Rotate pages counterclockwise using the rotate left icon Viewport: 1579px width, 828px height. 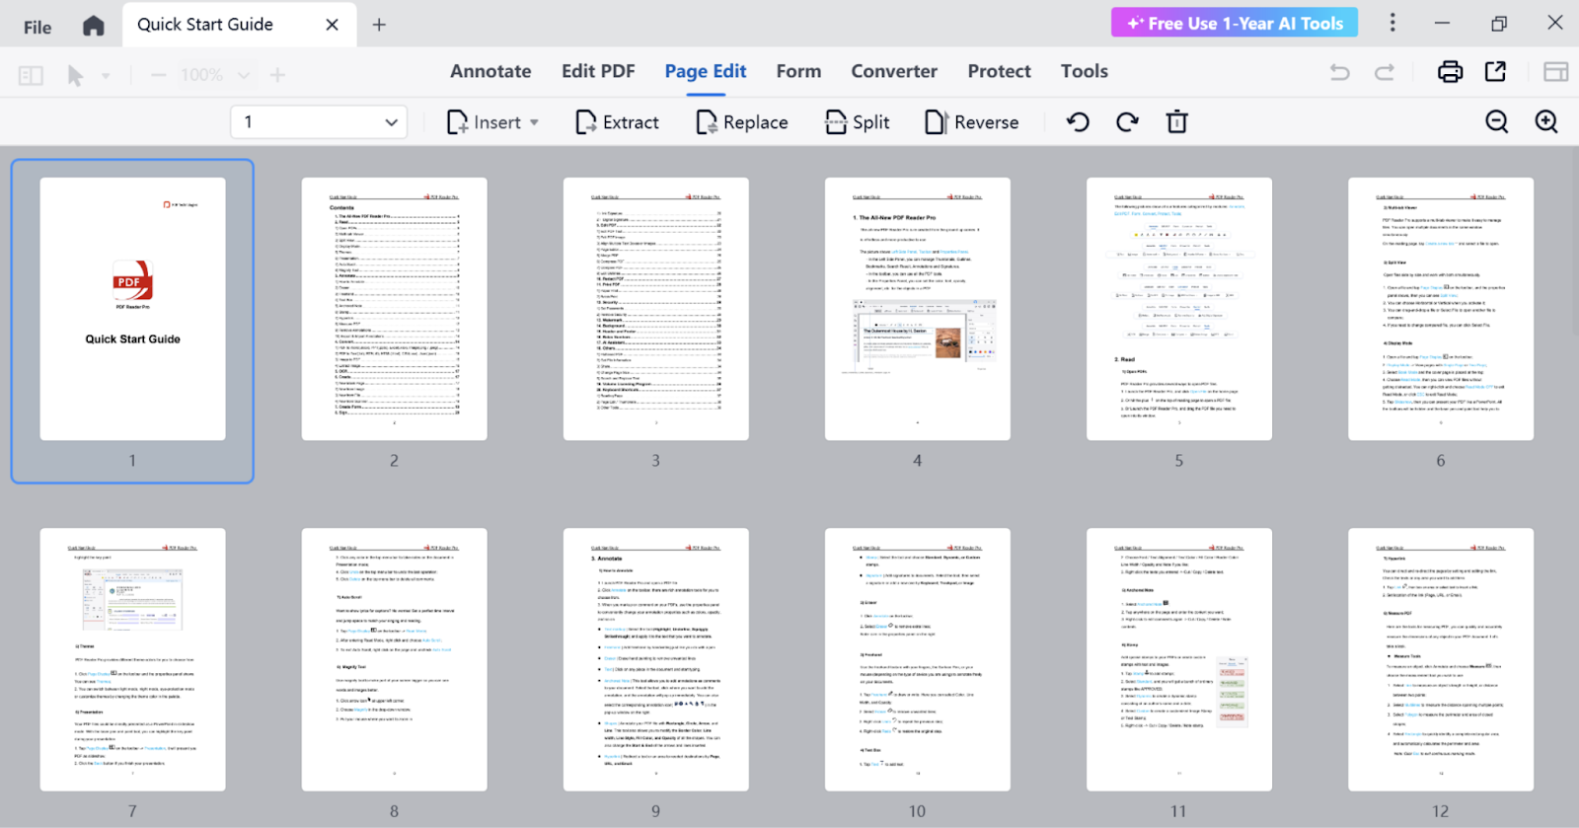pos(1078,122)
